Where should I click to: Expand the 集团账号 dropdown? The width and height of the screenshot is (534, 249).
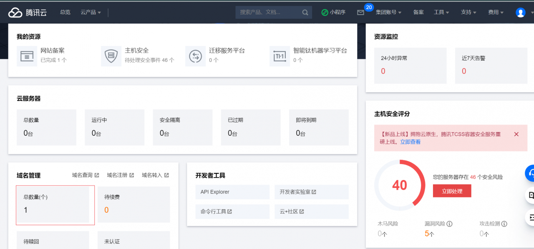coord(387,12)
